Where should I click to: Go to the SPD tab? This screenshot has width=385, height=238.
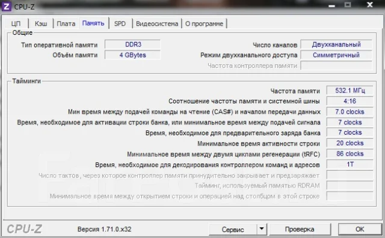coord(120,23)
